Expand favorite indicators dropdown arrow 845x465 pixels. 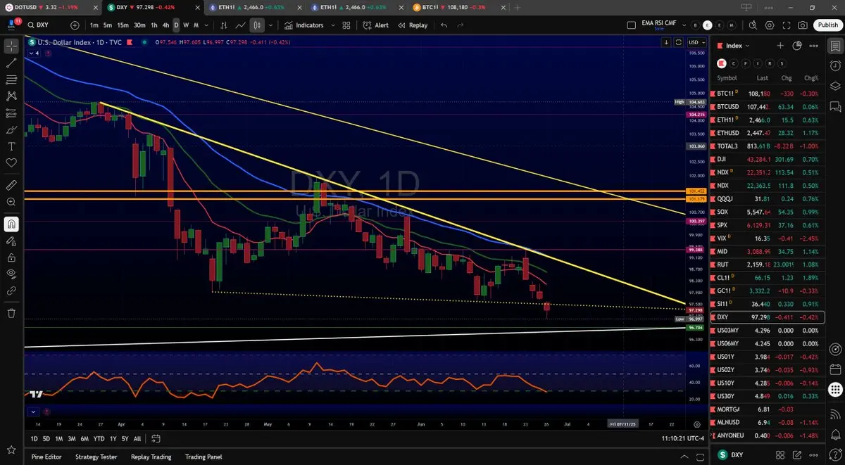(x=332, y=25)
